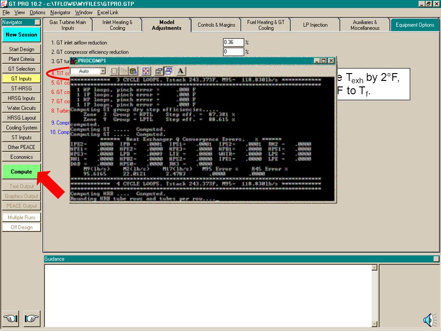
Task: Click the Cooling System button
Action: (22, 127)
